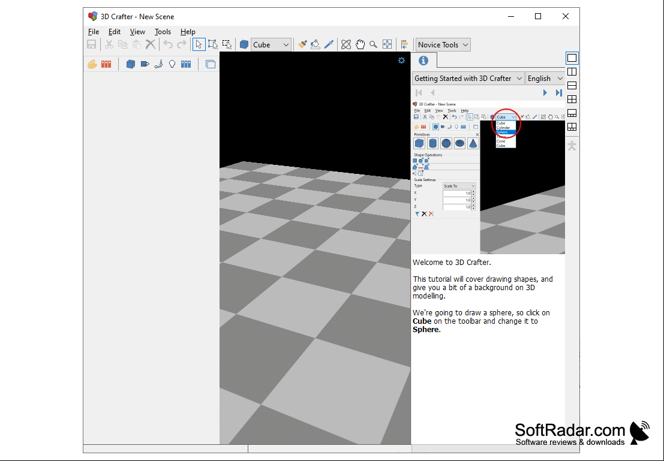Click the tutorial screenshot image
Image resolution: width=664 pixels, height=461 pixels.
click(488, 177)
